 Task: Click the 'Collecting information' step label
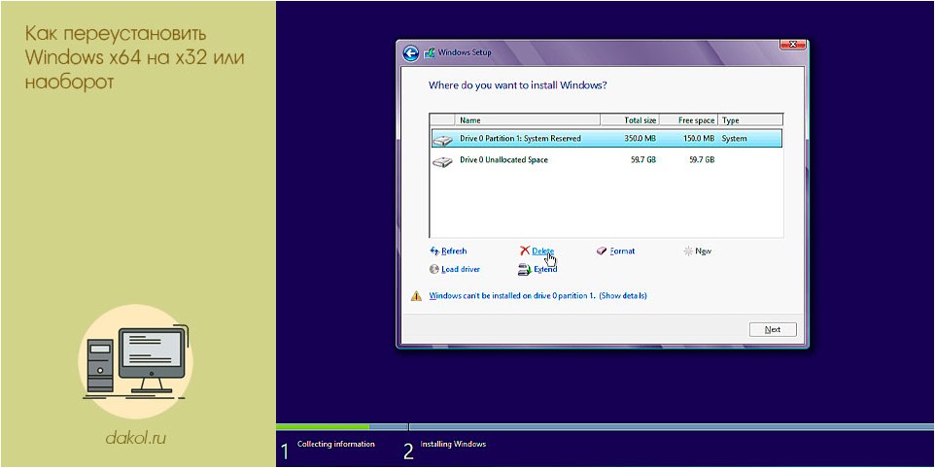335,444
